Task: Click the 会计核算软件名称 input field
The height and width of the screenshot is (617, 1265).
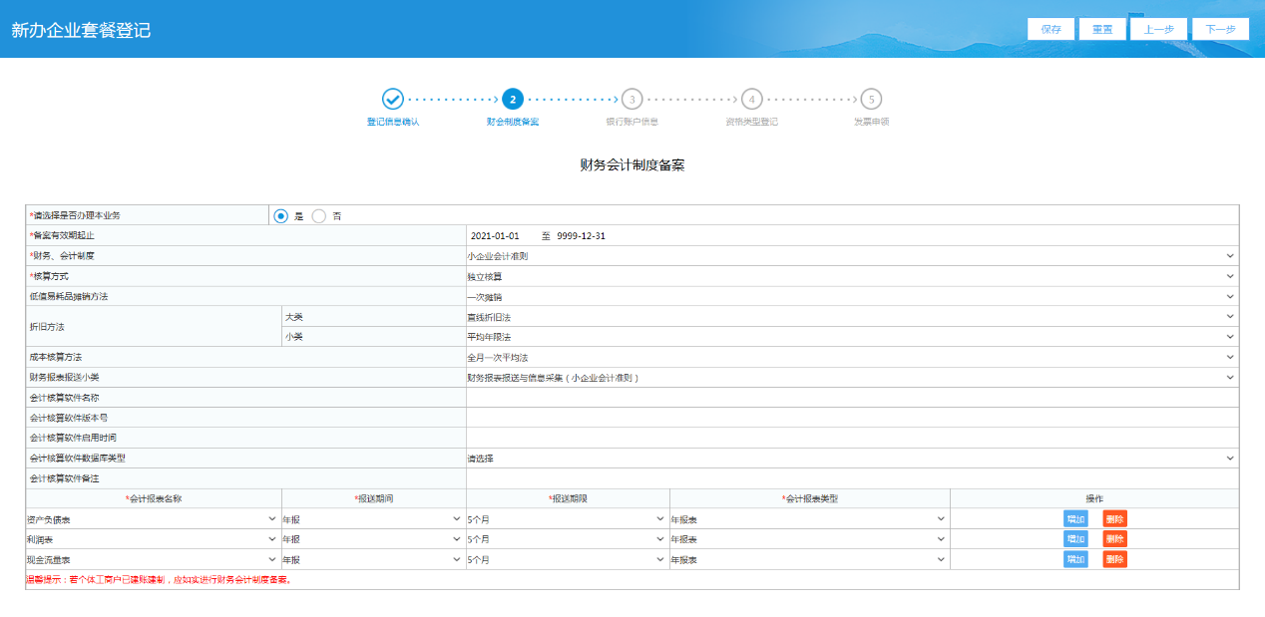Action: [851, 398]
